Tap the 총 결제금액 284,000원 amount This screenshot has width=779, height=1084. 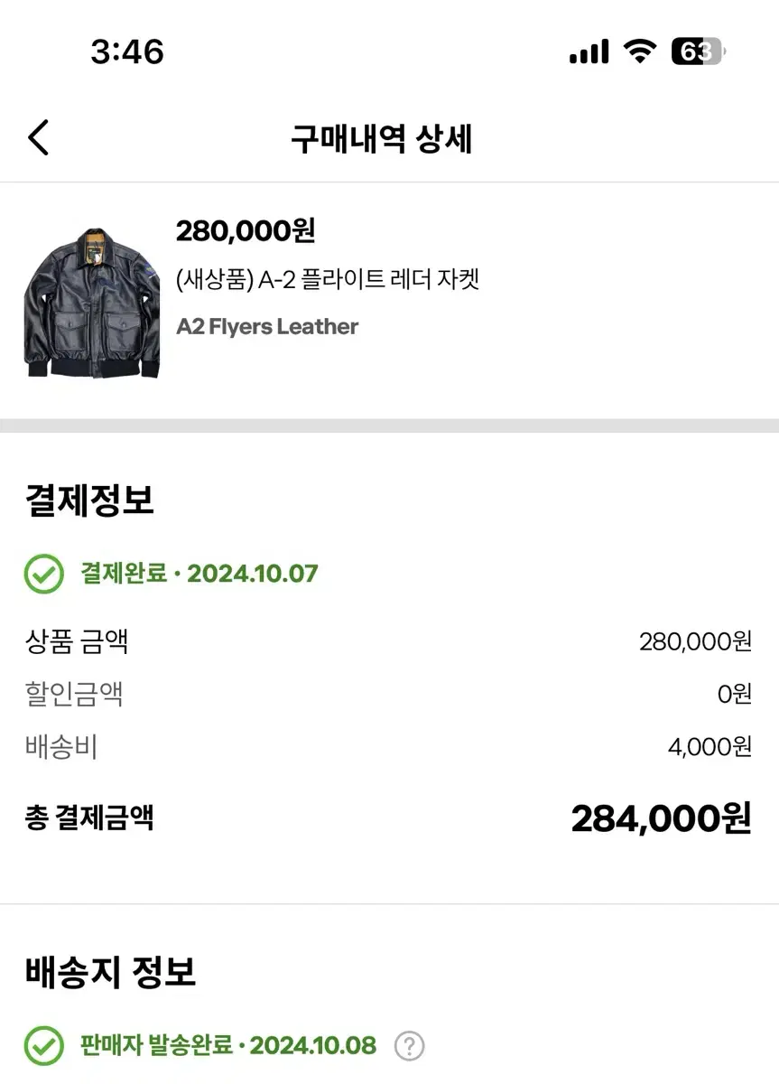[x=661, y=818]
